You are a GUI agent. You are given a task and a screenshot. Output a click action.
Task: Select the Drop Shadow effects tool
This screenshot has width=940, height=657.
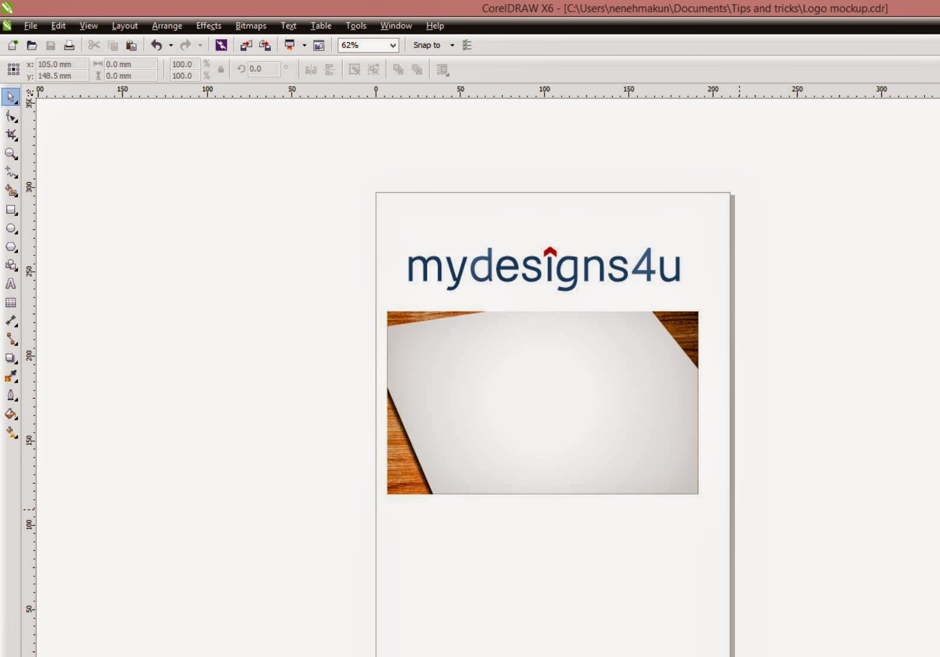pyautogui.click(x=11, y=358)
